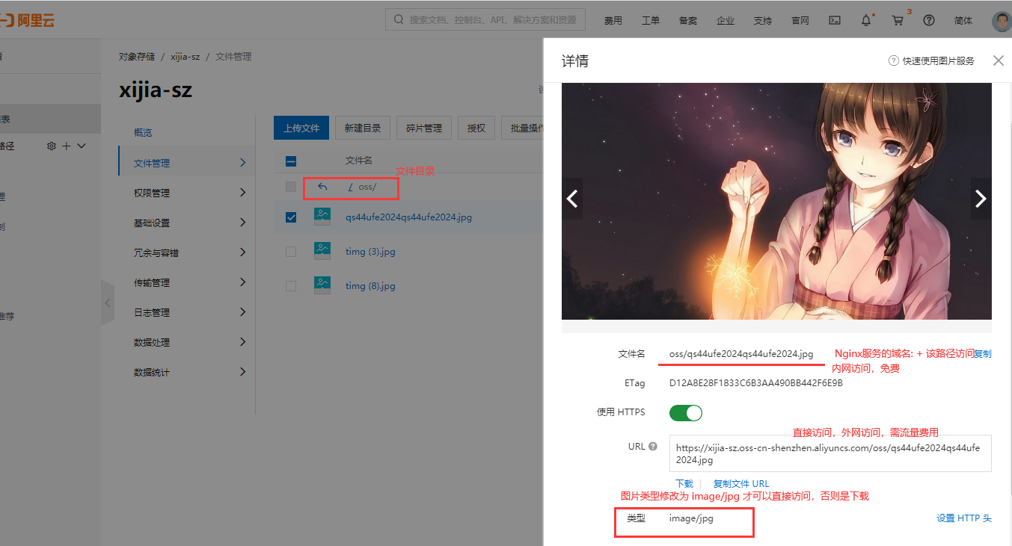Toggle the 使用 HTTPS switch
Screen dimensions: 1012x546
click(x=686, y=412)
